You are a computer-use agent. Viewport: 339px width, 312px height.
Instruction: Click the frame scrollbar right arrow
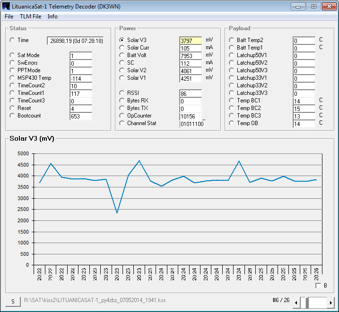pyautogui.click(x=330, y=303)
